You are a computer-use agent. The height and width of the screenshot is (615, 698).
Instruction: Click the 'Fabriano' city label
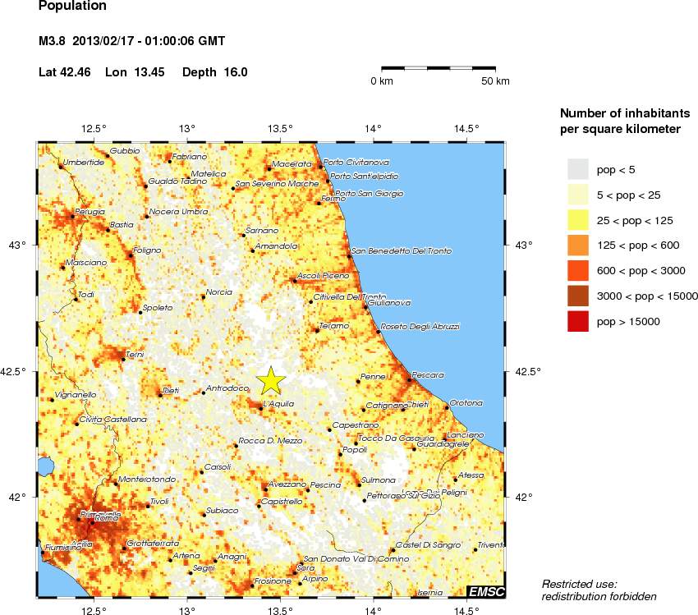click(x=190, y=157)
